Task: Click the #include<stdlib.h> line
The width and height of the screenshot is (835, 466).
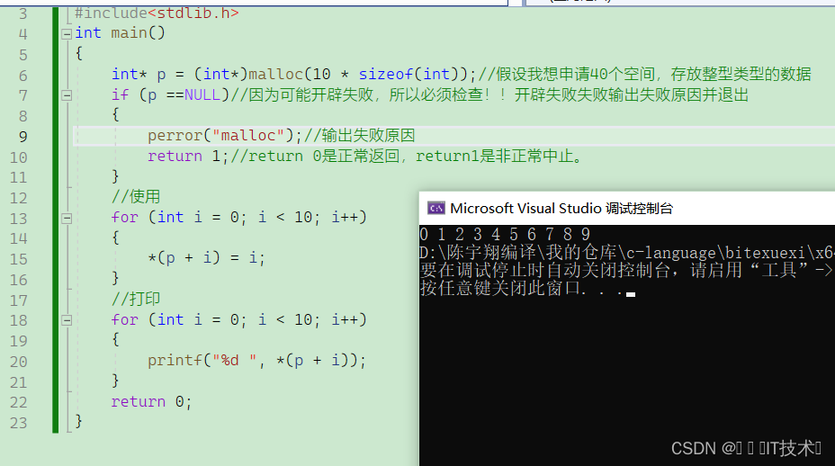Action: [x=157, y=13]
